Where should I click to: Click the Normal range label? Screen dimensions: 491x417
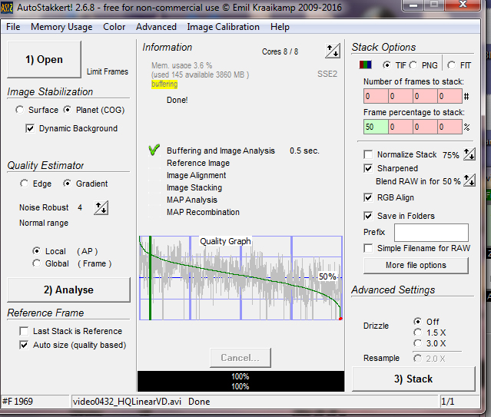coord(44,223)
